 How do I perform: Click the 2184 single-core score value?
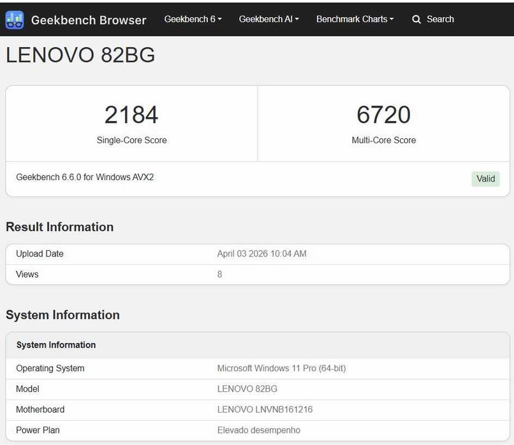pos(131,115)
